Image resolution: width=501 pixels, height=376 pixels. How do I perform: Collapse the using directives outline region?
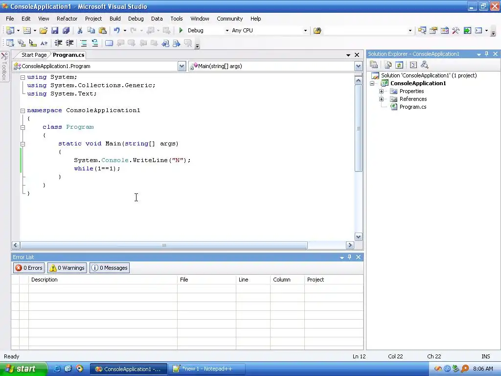click(23, 77)
